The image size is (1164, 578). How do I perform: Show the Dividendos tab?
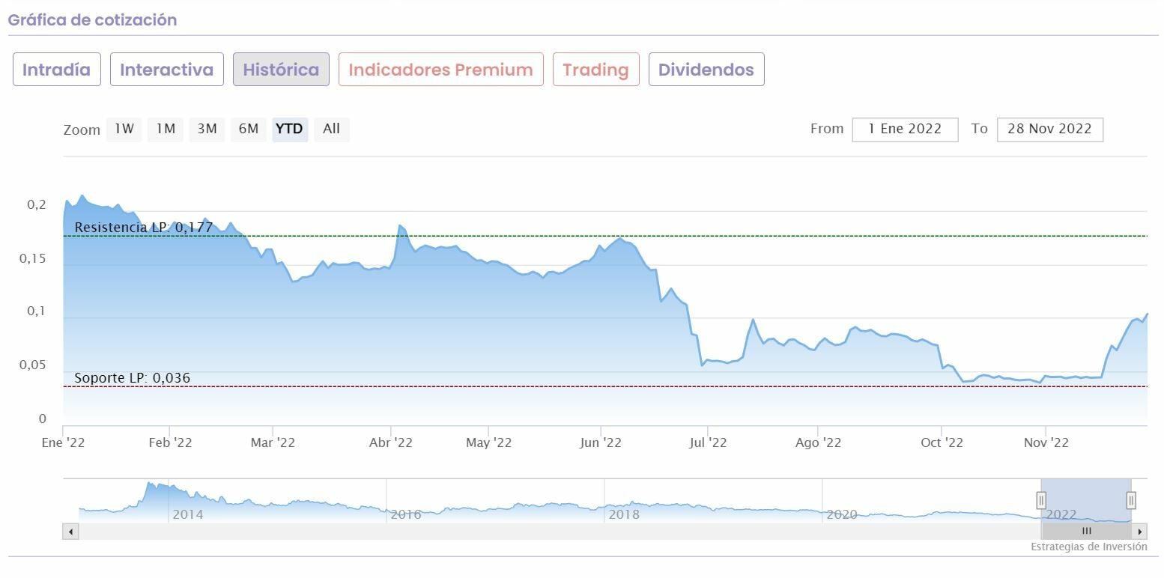706,70
